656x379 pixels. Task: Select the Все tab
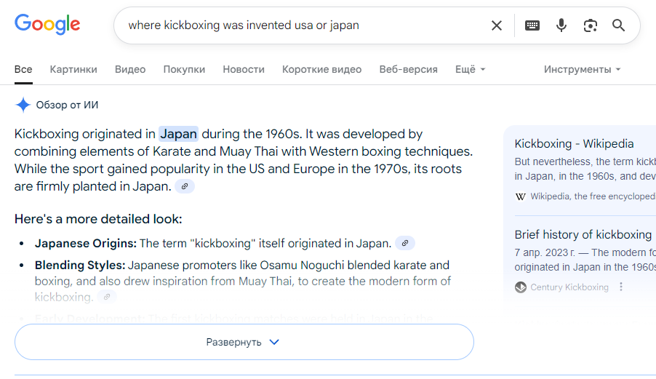pyautogui.click(x=23, y=69)
